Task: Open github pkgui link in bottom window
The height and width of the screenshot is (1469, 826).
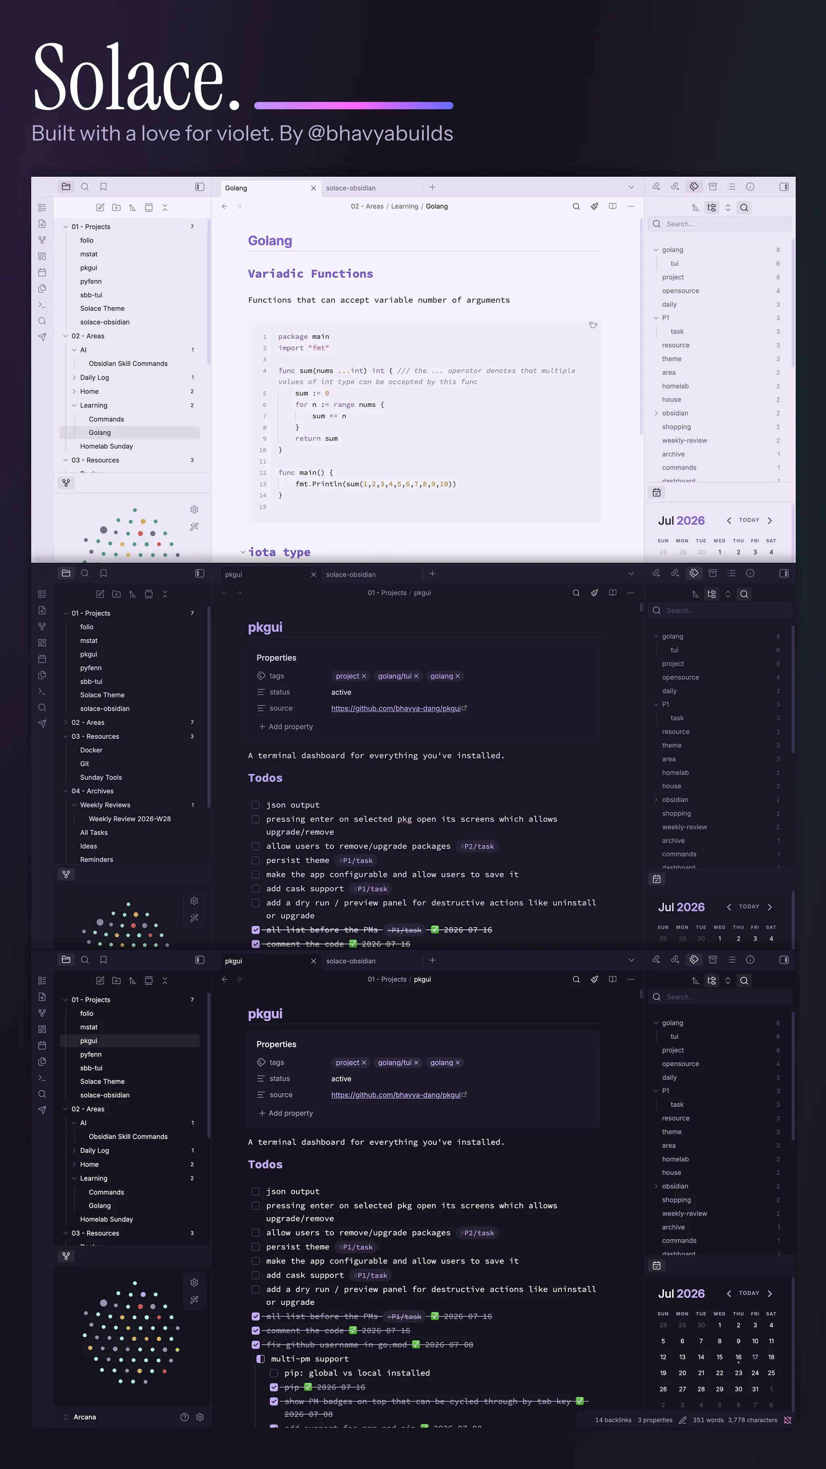Action: pyautogui.click(x=396, y=1095)
